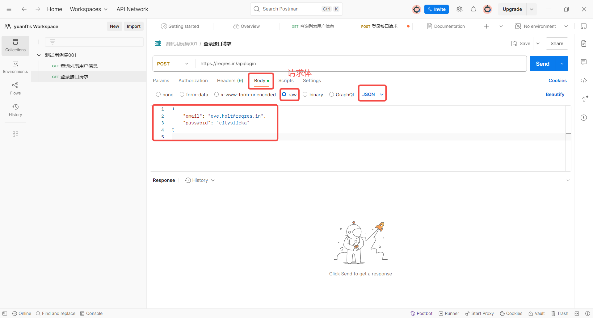Click the Share button

pyautogui.click(x=557, y=44)
